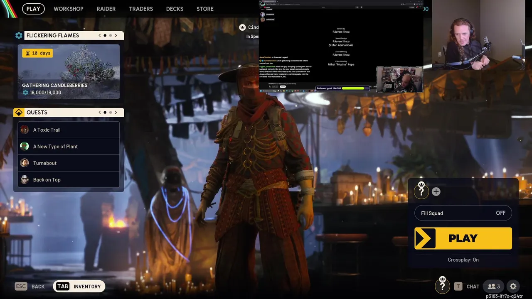Click the Follower goal 164/200 progress bar
Viewport: 532px width, 299px height.
[343, 88]
